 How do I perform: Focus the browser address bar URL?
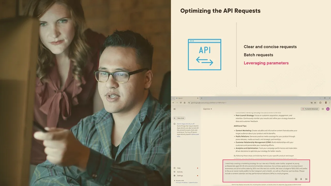(x=208, y=103)
